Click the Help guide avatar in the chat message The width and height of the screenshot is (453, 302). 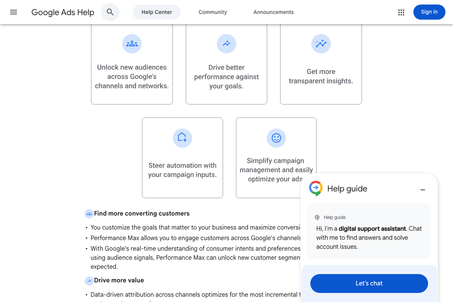coord(317,217)
